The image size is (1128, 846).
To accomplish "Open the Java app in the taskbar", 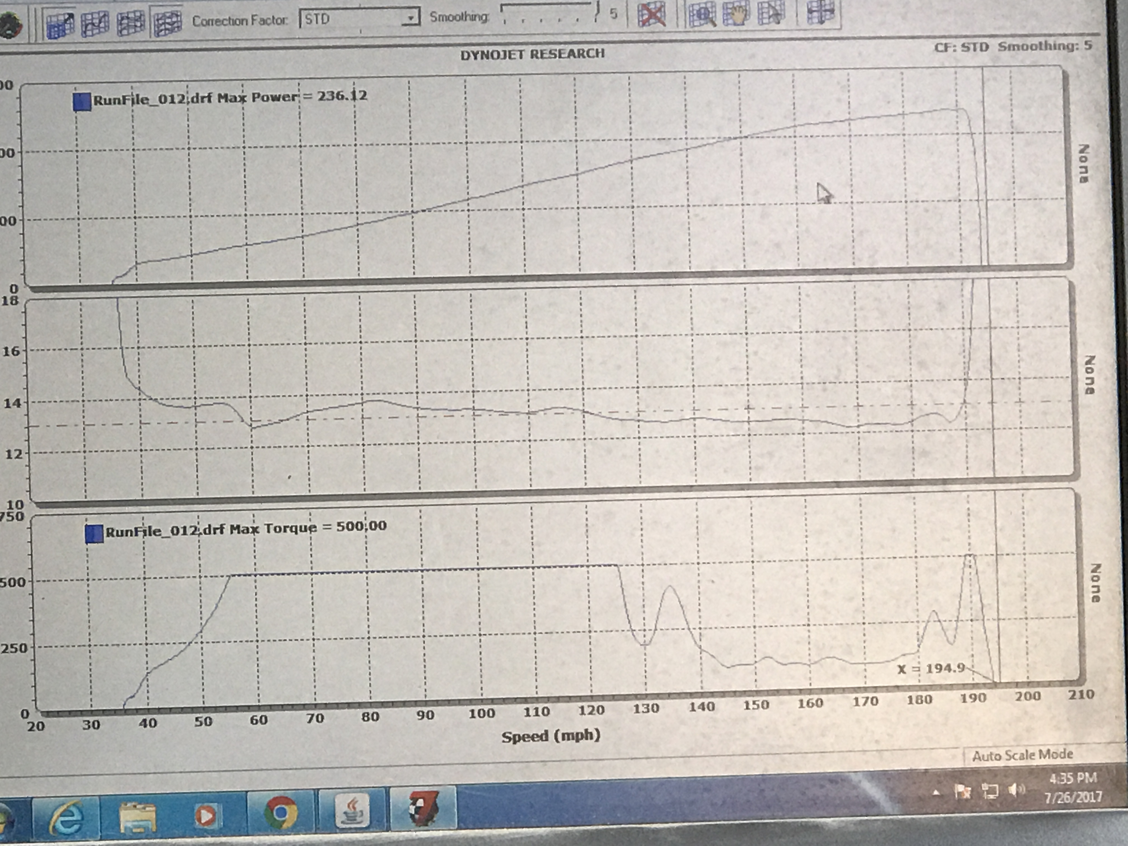I will pos(352,811).
